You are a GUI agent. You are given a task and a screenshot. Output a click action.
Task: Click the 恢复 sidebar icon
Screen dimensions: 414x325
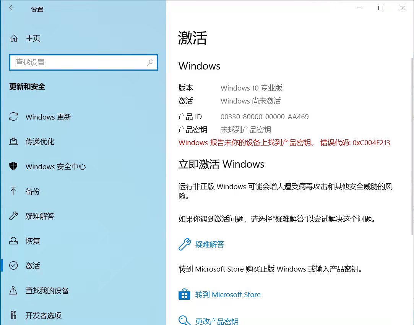[13, 241]
